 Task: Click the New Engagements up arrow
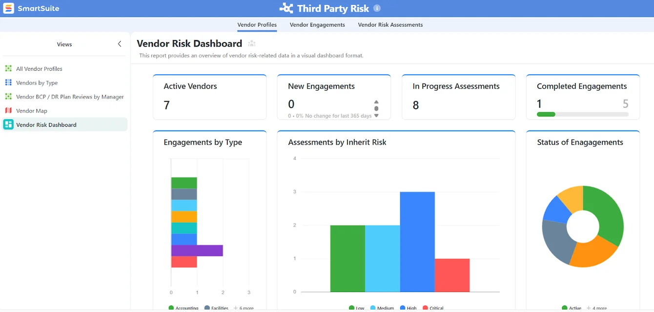pyautogui.click(x=376, y=102)
